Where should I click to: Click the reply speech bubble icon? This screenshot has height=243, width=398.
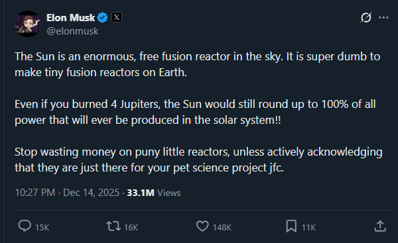25,226
